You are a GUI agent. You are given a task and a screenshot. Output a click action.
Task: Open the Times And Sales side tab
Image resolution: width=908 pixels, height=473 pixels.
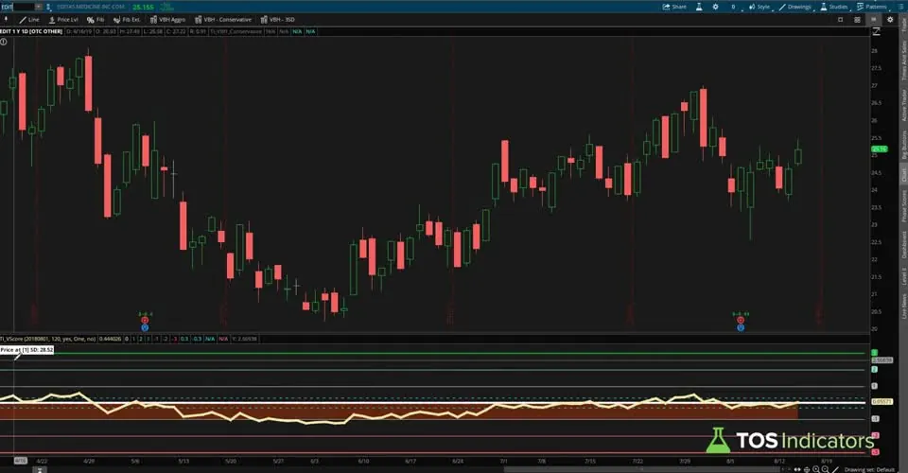[x=903, y=61]
